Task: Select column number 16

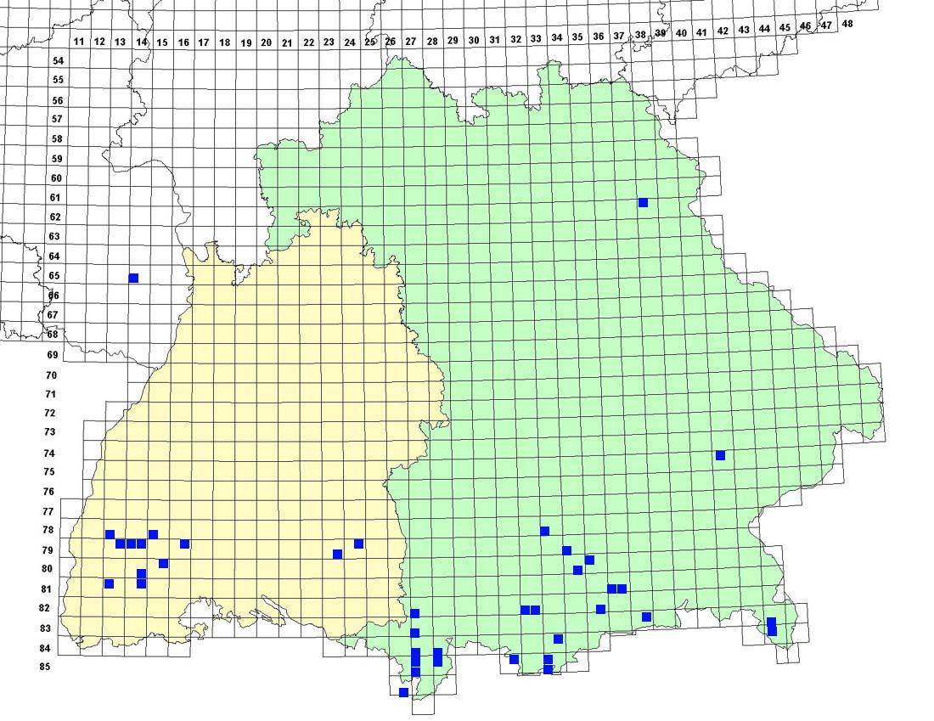Action: pos(183,42)
